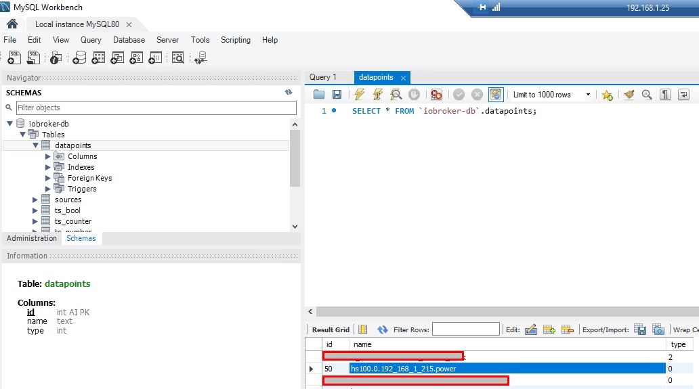Collapse the iobroker-db schema node
Image resolution: width=699 pixels, height=389 pixels.
[x=9, y=124]
